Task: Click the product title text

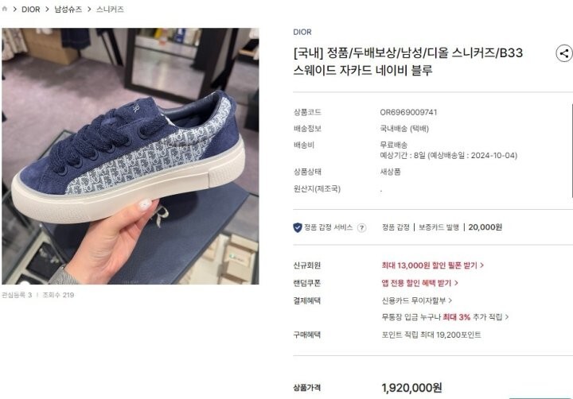Action: pos(407,61)
